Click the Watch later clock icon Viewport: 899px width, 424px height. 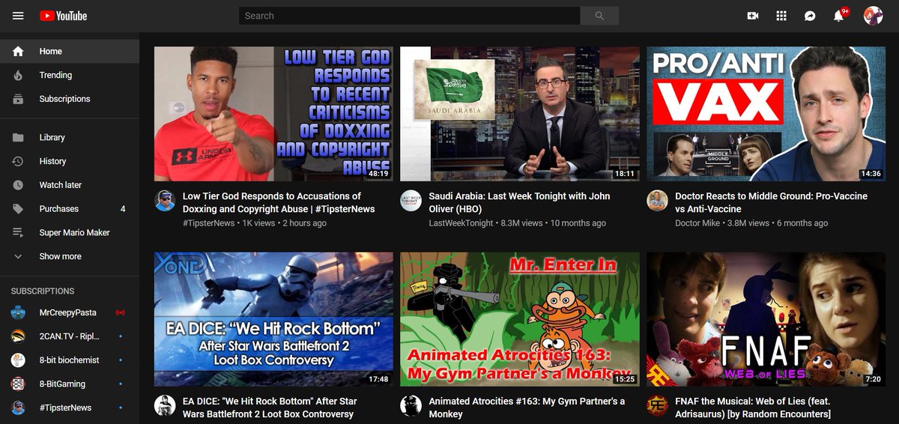point(18,185)
